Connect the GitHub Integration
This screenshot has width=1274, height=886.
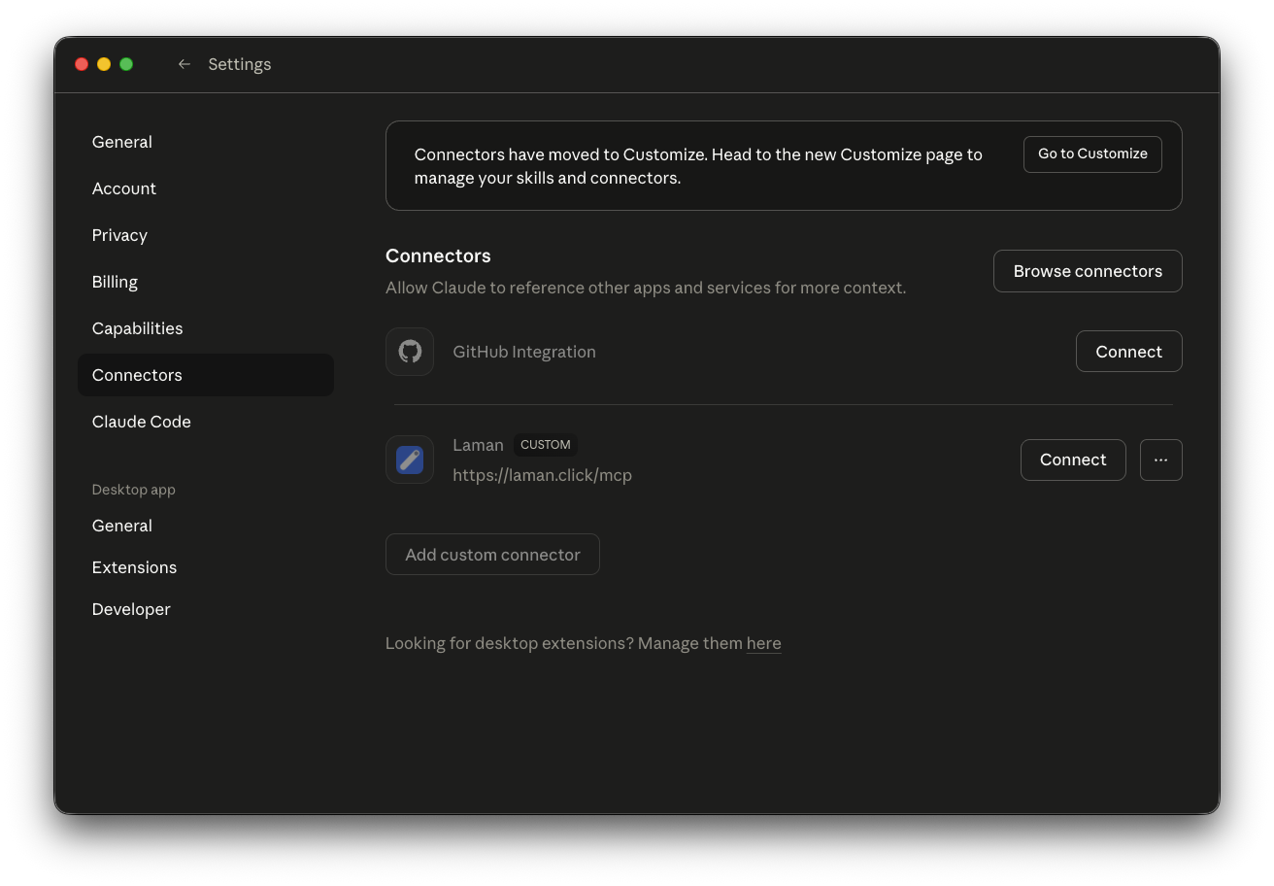[1128, 352]
